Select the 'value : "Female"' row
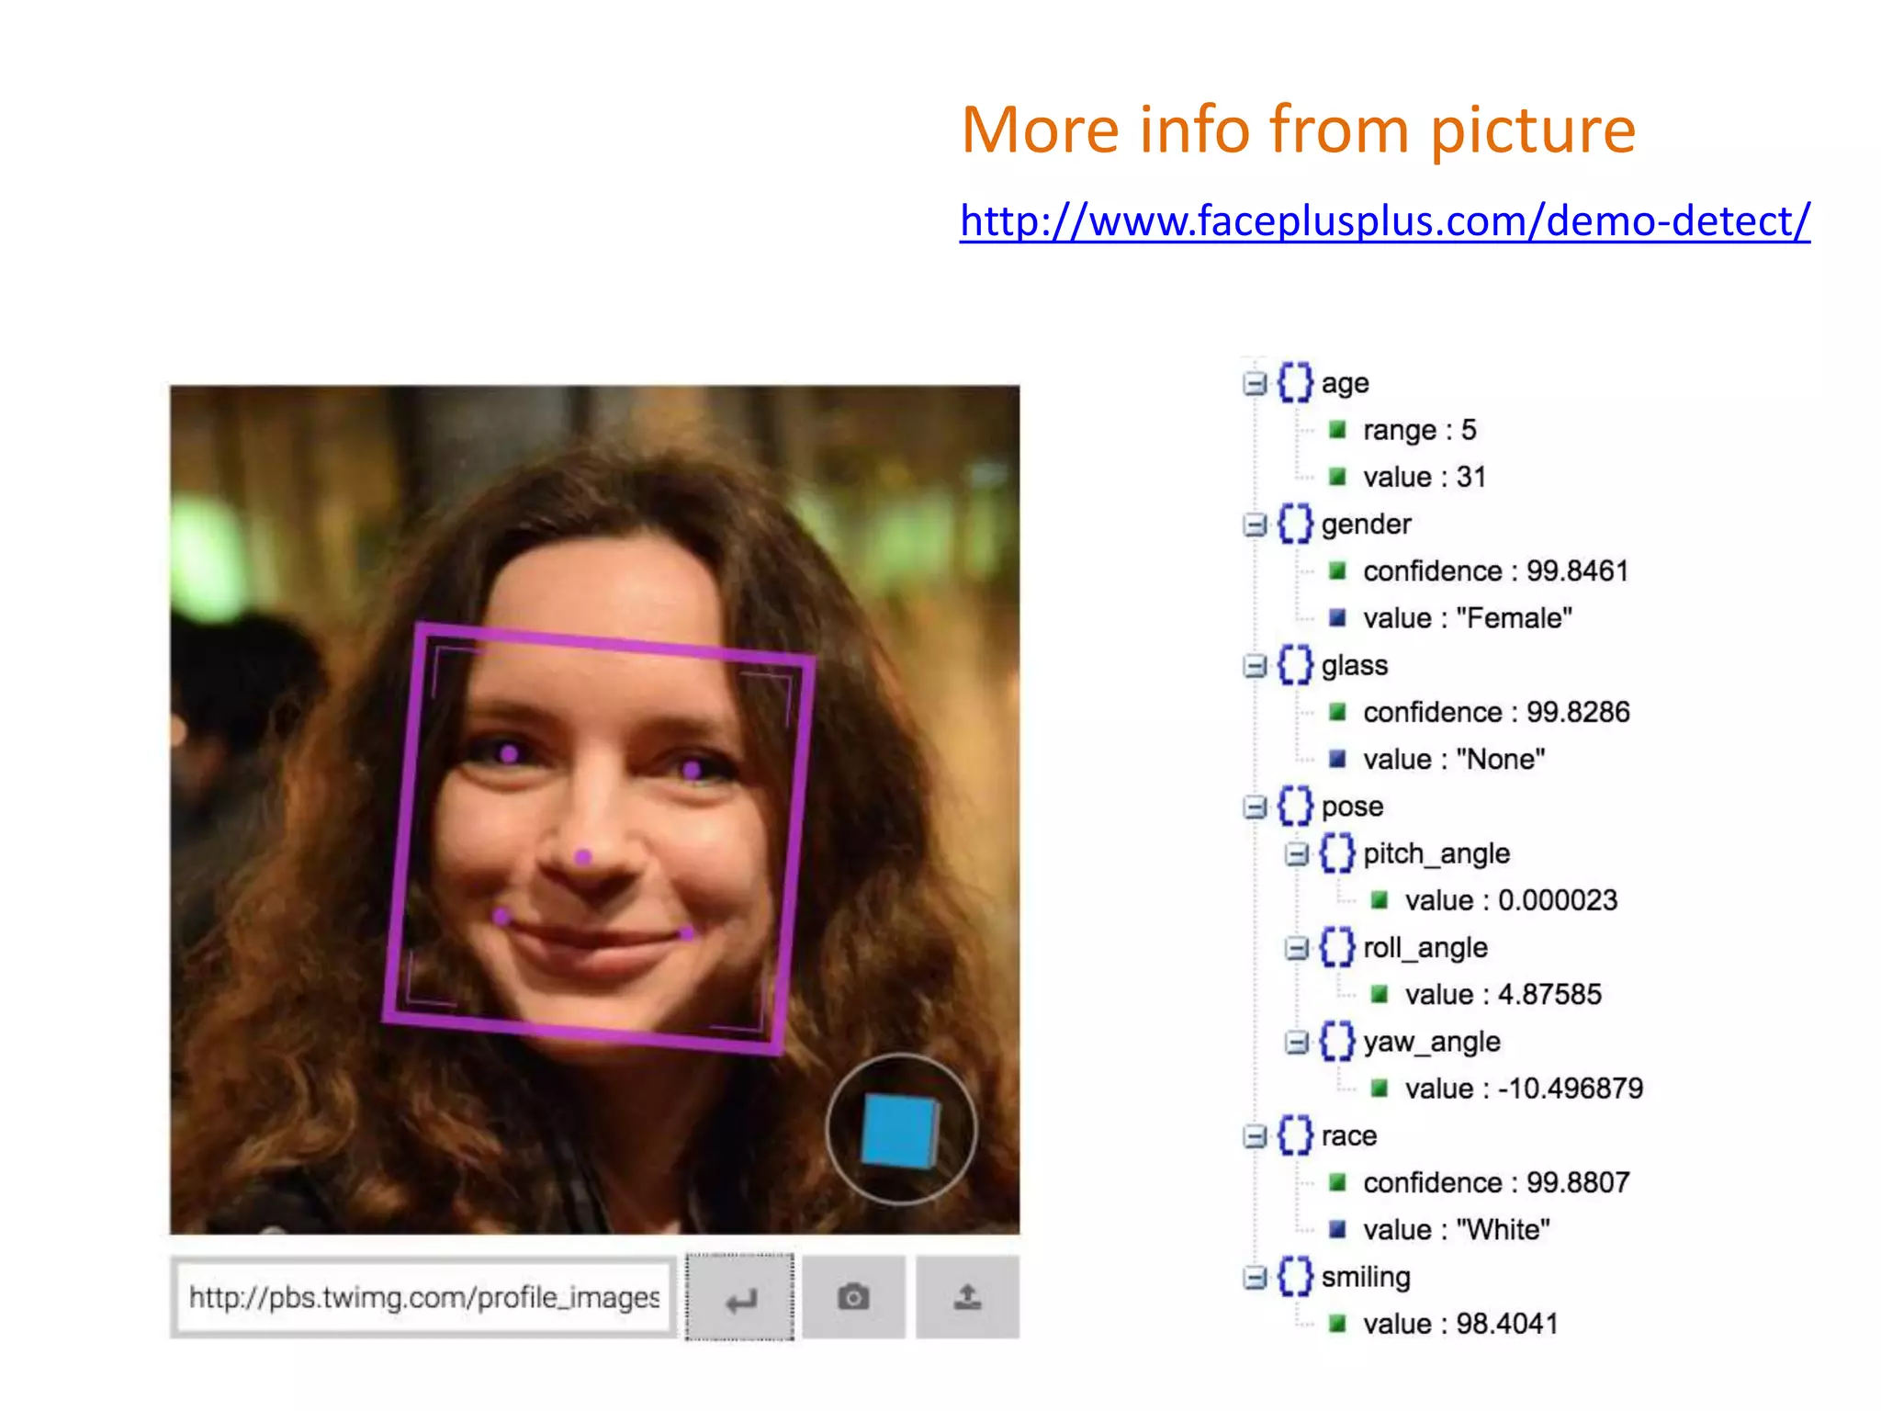This screenshot has height=1411, width=1881. (1451, 618)
